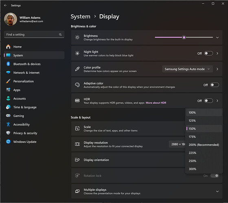The height and width of the screenshot is (203, 228).
Task: Click the Network & internet Wi-Fi icon
Action: pyautogui.click(x=8, y=73)
